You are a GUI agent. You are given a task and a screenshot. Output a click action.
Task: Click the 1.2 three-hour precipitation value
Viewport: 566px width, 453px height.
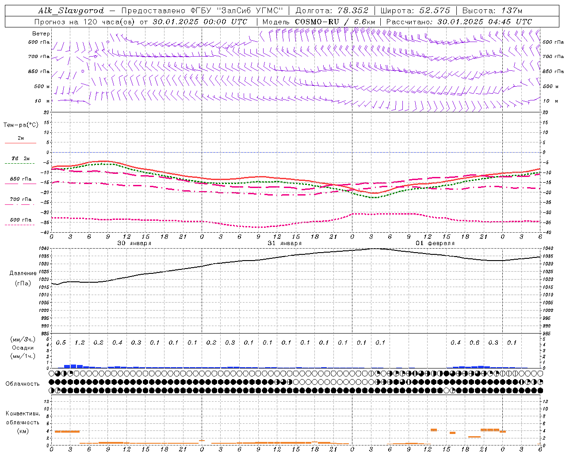click(x=80, y=343)
